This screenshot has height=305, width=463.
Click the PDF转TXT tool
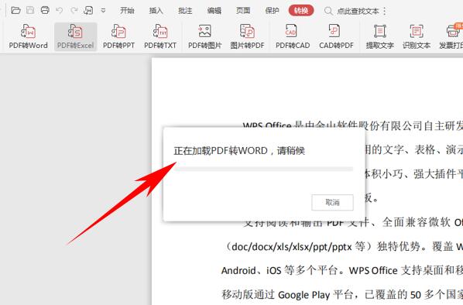[x=160, y=36]
